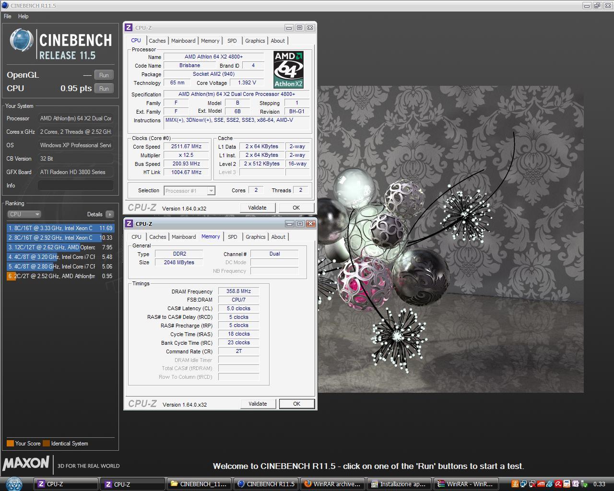Open Mainboard tab in CPU-Z window showing Processor
The image size is (614, 491).
pyautogui.click(x=183, y=41)
